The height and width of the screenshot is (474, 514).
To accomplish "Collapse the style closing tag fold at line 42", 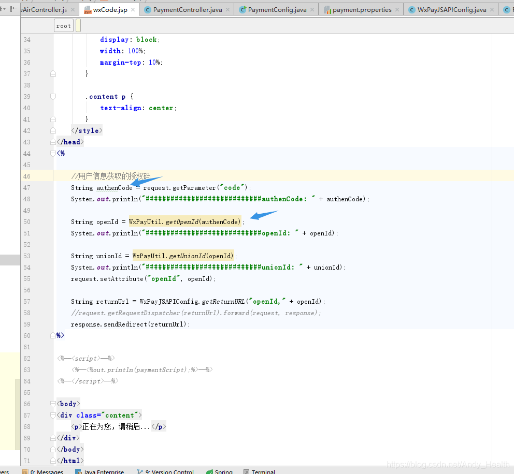I will 53,131.
